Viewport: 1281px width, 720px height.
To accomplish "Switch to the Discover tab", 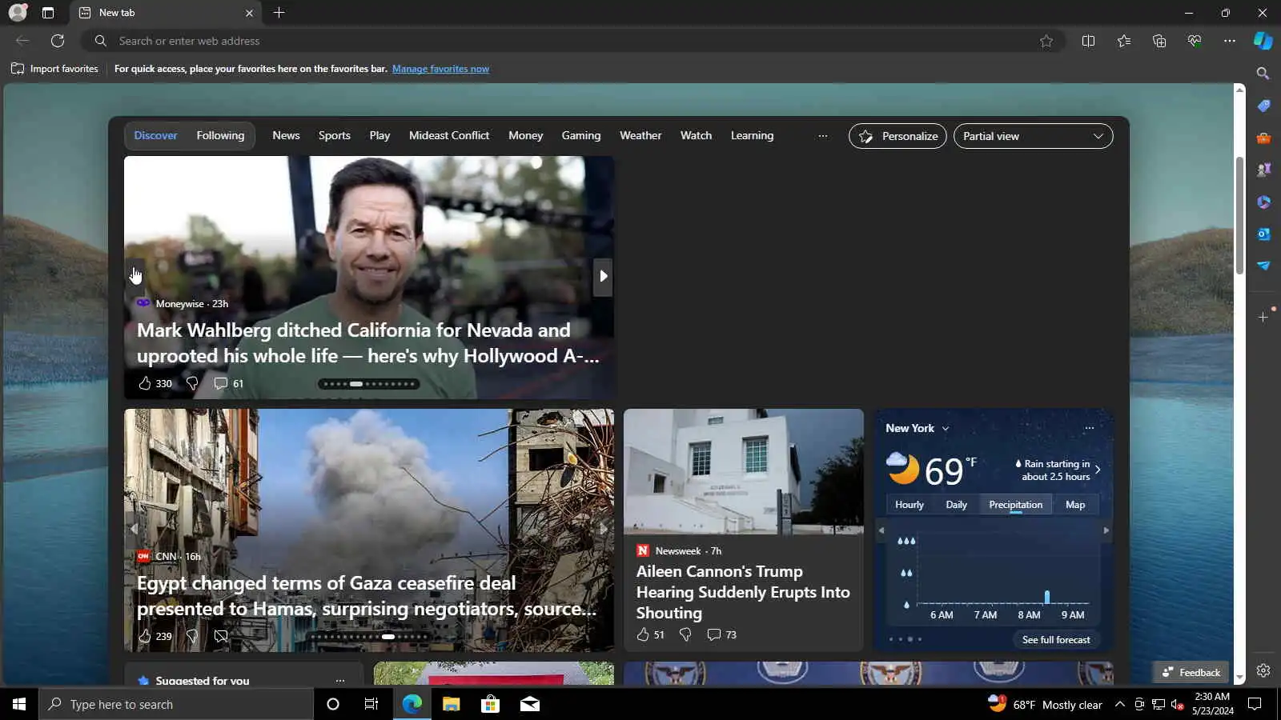I will [155, 135].
